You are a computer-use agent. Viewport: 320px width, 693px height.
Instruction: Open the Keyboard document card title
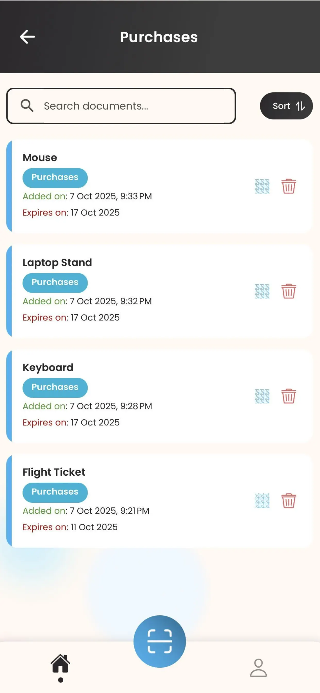[48, 367]
